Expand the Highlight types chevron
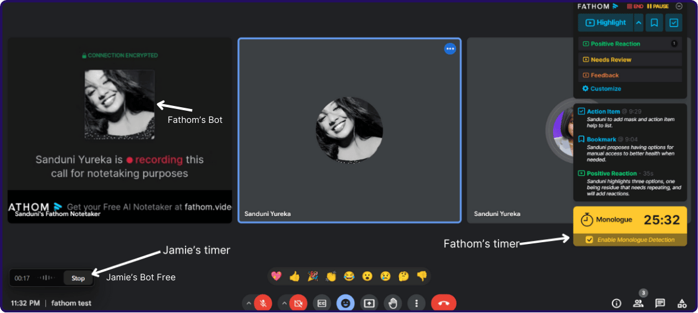Viewport: 698px width, 313px height. [639, 22]
